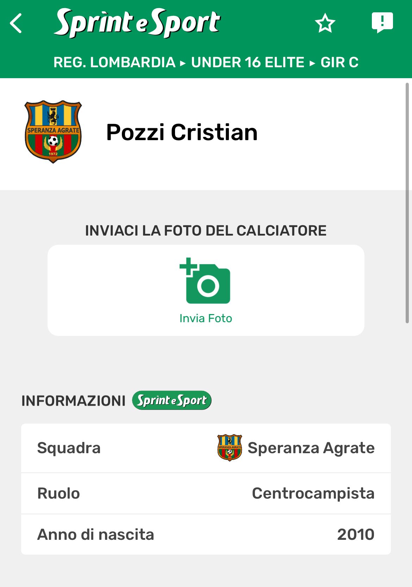Open Speranza Agrate team link
The image size is (412, 587).
click(311, 448)
